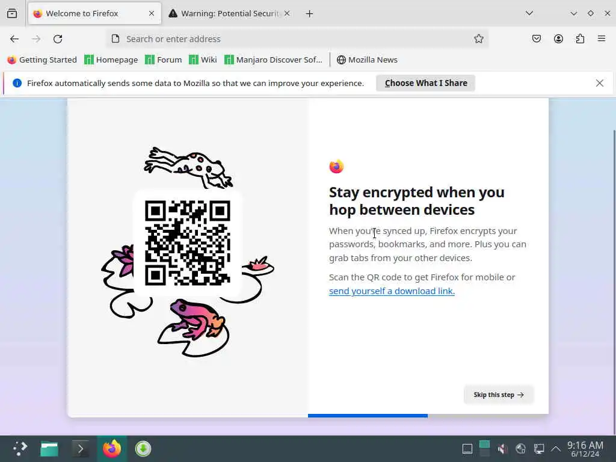This screenshot has width=616, height=462.
Task: Launch terminal from taskbar
Action: 80,449
